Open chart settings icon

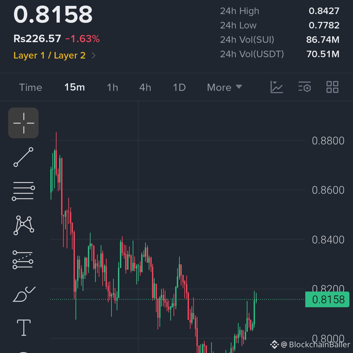[305, 87]
